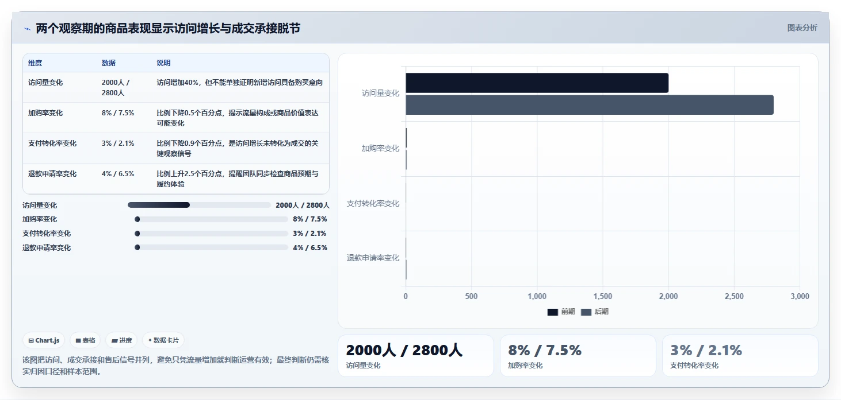Click the 比例下降0.5个百分点 description text
The width and height of the screenshot is (841, 400).
[238, 118]
